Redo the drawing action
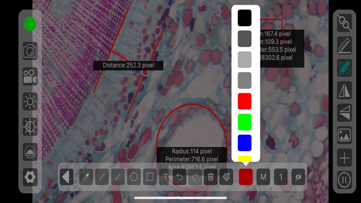The image size is (361, 203). 195,177
